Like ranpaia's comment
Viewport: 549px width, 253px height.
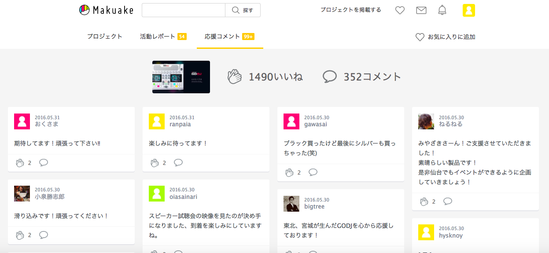(x=155, y=163)
